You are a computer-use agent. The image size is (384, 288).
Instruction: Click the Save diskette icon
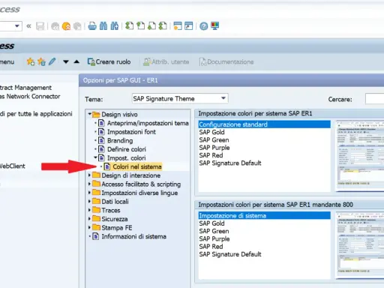(x=40, y=26)
